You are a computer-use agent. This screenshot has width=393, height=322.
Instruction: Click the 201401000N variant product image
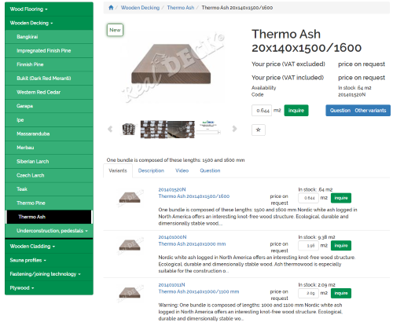[130, 245]
